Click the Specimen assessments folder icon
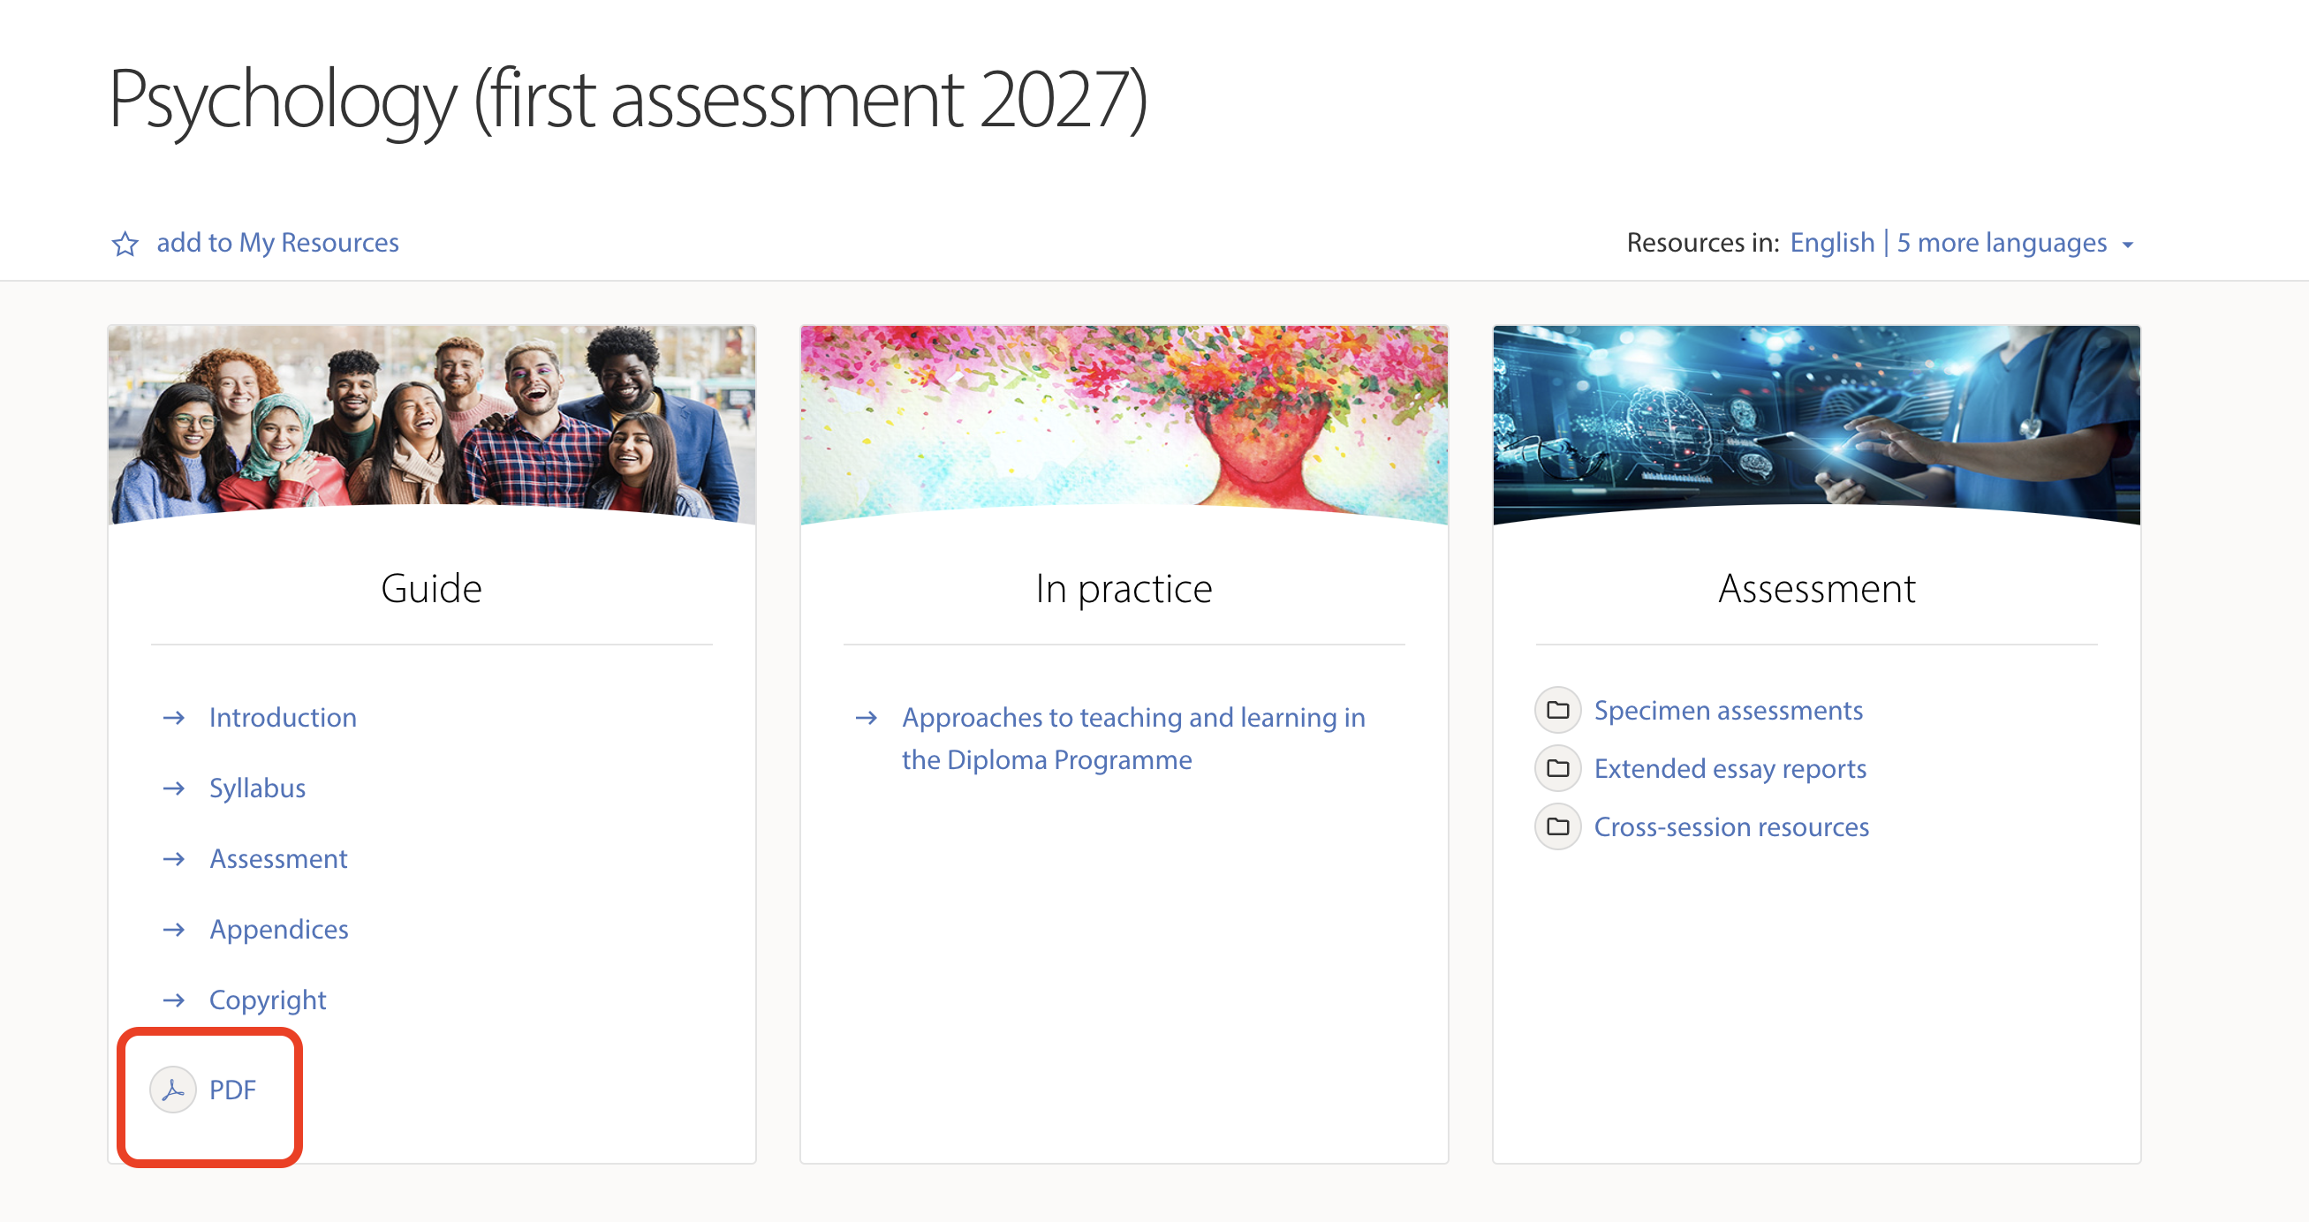This screenshot has width=2309, height=1222. [1558, 711]
